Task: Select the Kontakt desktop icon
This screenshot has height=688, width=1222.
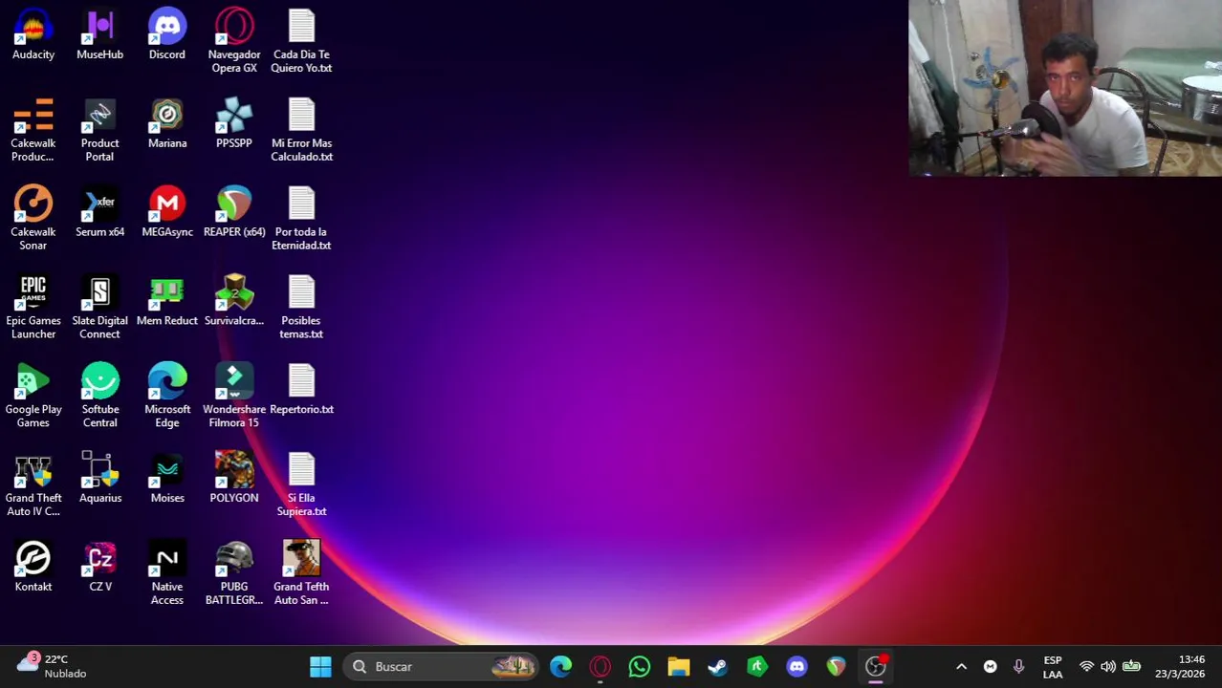Action: click(33, 568)
